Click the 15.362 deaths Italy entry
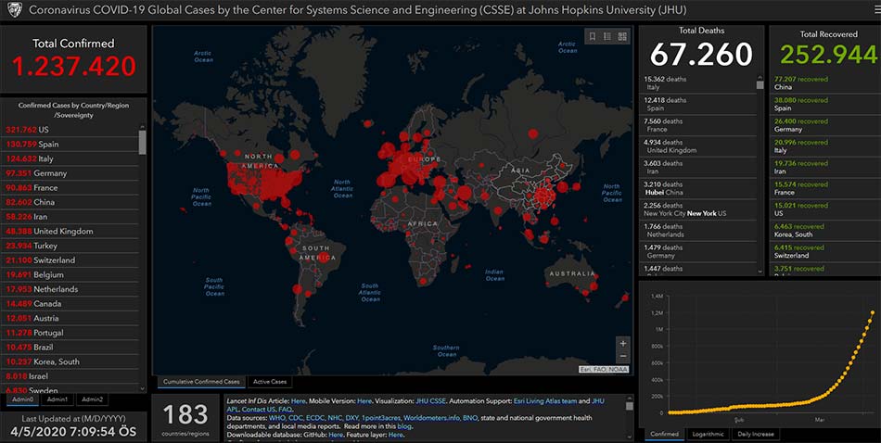Screen dimensions: 881x443 coord(697,83)
